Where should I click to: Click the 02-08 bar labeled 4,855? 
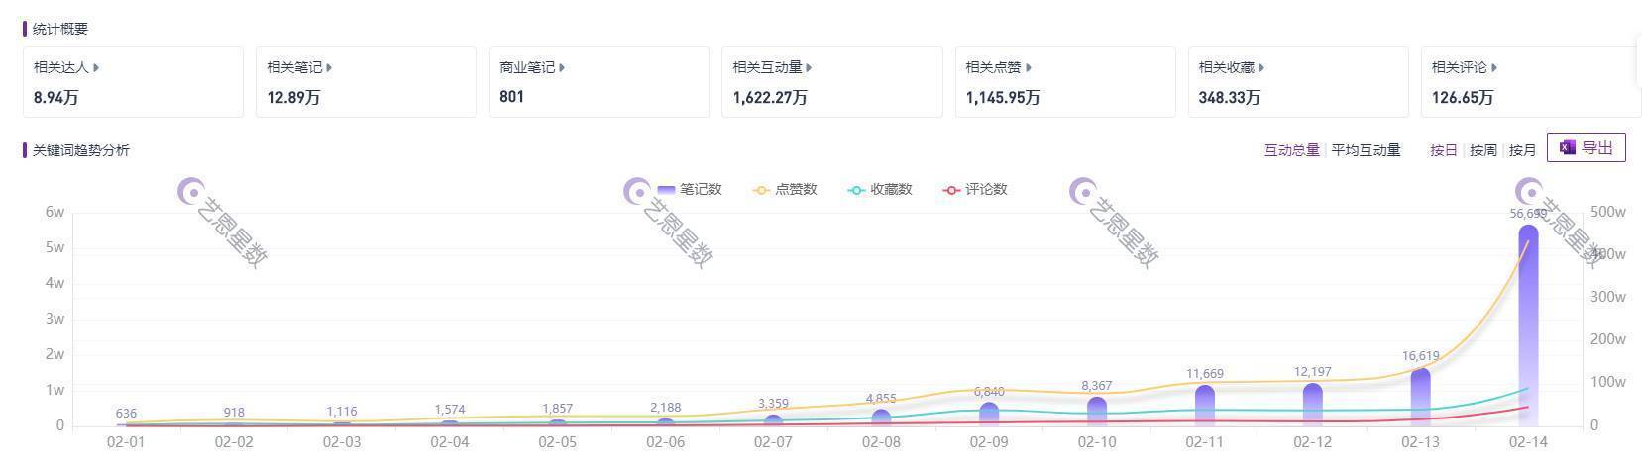881,418
